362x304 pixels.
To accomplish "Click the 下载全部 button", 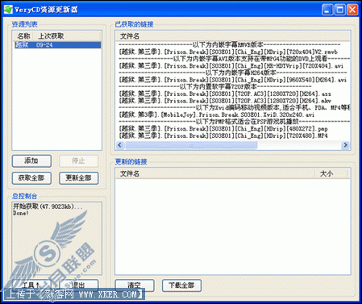I will (181, 285).
